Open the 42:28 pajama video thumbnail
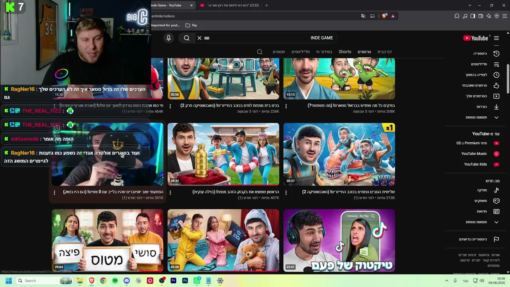Image resolution: width=510 pixels, height=287 pixels. click(223, 240)
